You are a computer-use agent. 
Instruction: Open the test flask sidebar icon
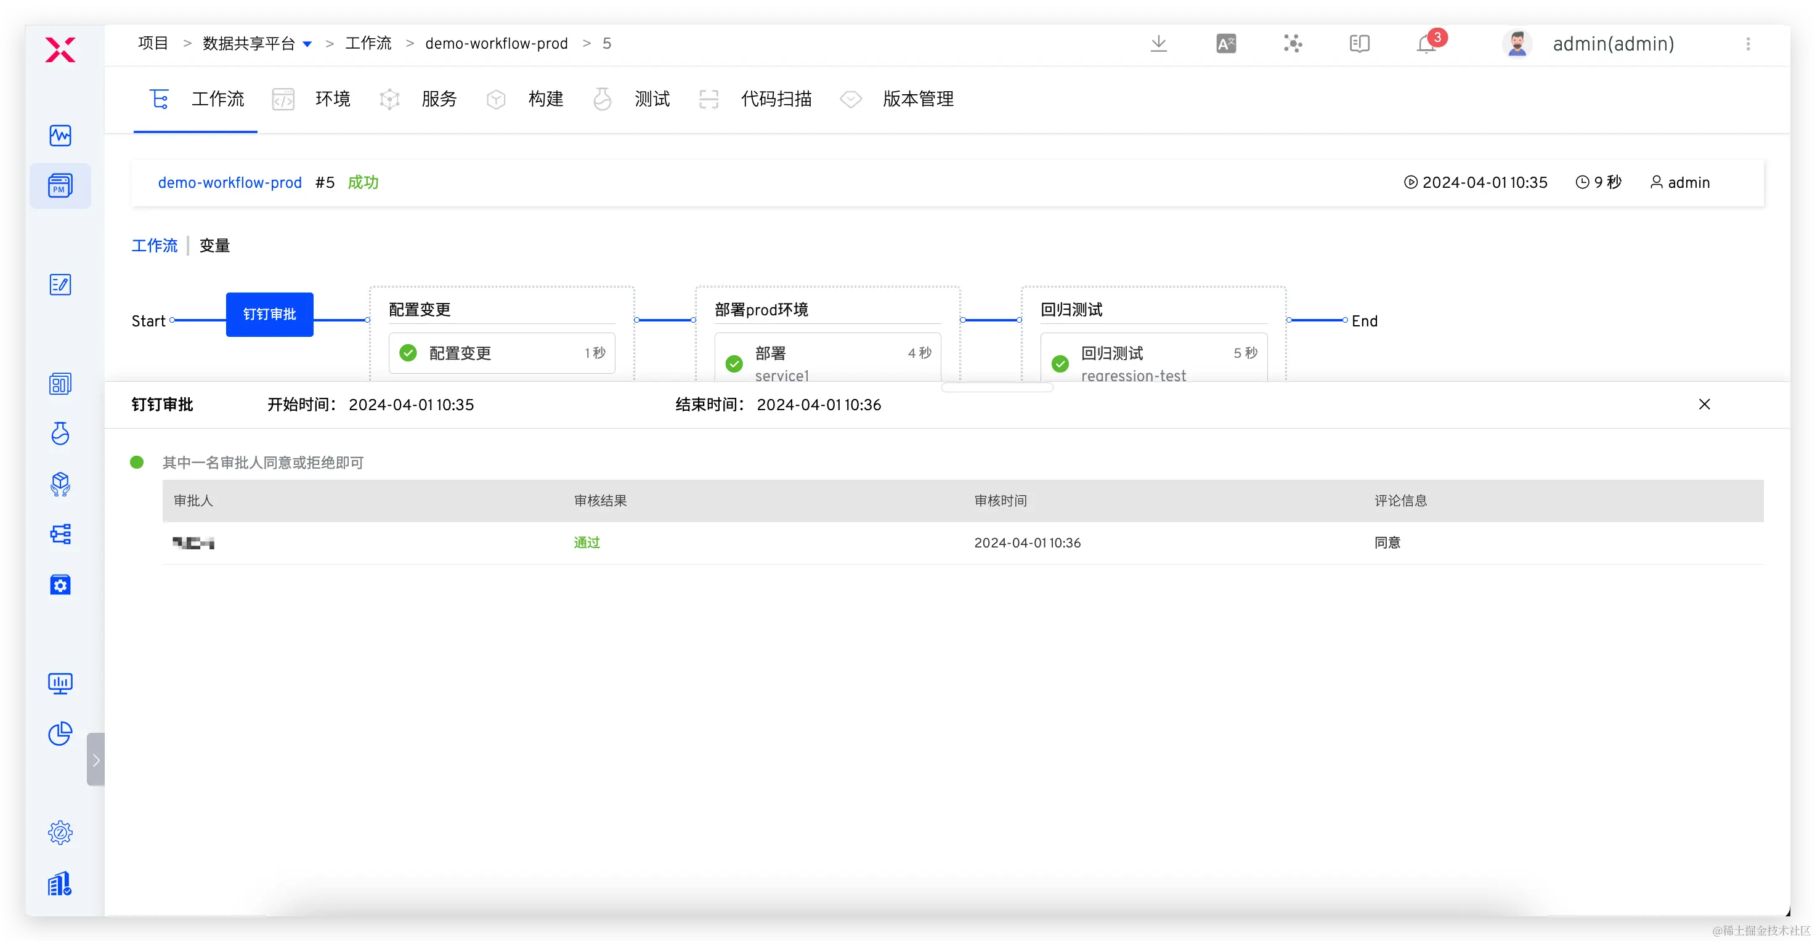pos(60,434)
